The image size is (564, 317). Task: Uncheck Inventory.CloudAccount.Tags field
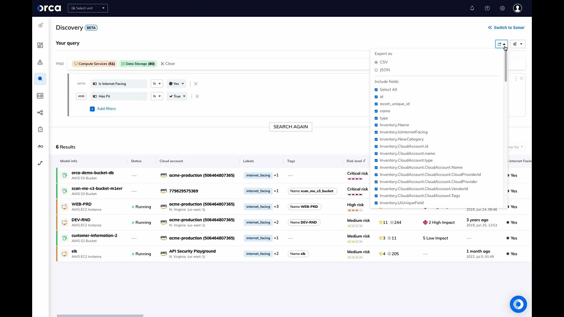pos(376,196)
